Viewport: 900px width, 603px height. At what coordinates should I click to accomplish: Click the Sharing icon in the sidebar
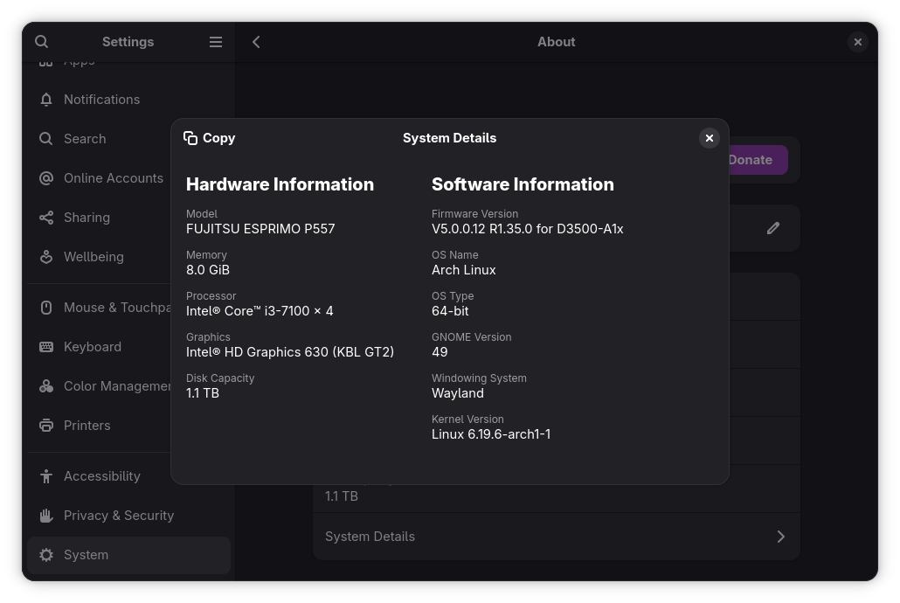click(x=46, y=217)
